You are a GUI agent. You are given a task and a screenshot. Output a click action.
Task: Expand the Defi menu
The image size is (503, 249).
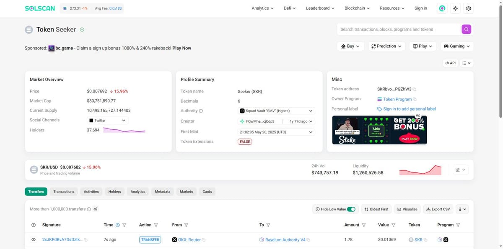click(290, 8)
